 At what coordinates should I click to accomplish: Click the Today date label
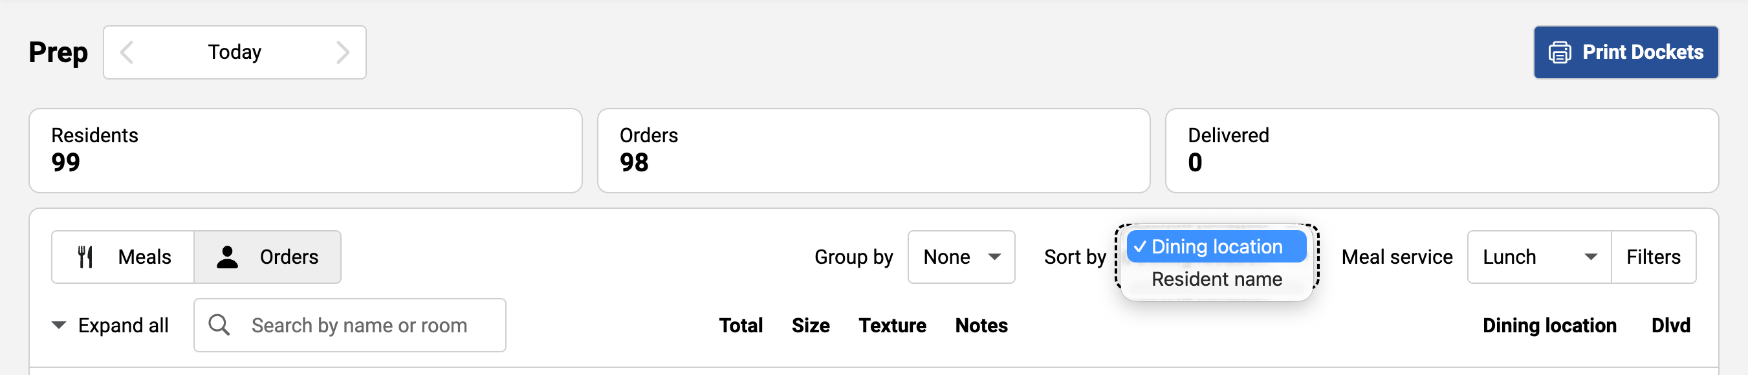click(x=235, y=52)
